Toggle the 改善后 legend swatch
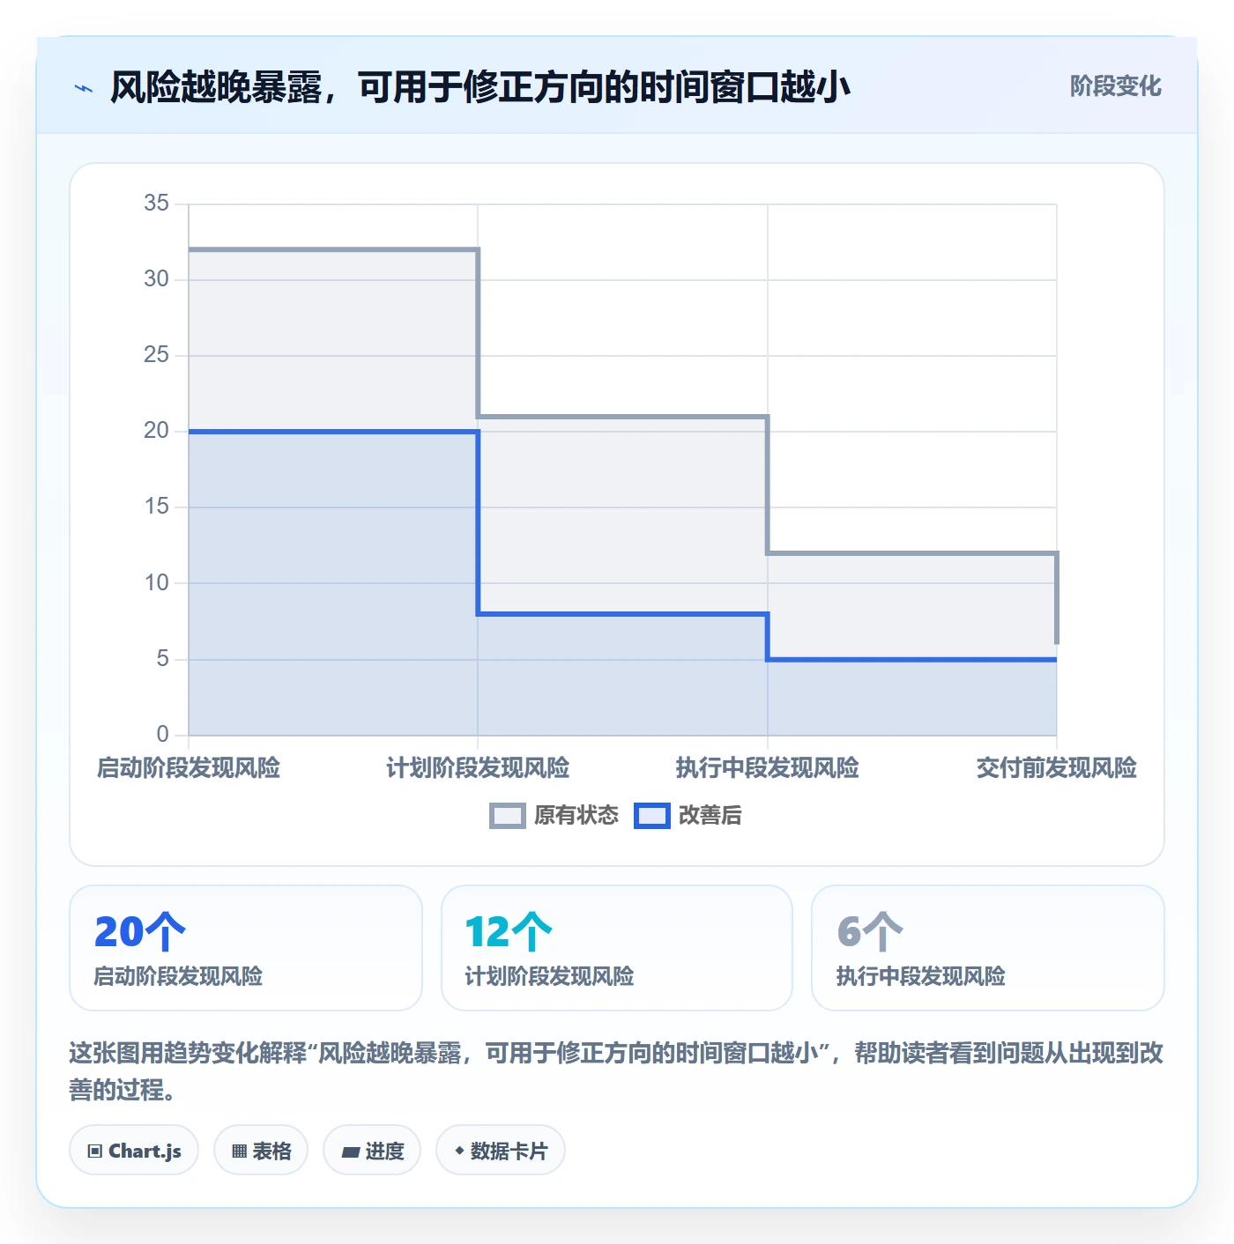Screen dimensions: 1234x1244 (x=651, y=816)
